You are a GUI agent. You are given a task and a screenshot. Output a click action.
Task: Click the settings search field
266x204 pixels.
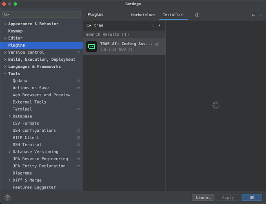[41, 14]
